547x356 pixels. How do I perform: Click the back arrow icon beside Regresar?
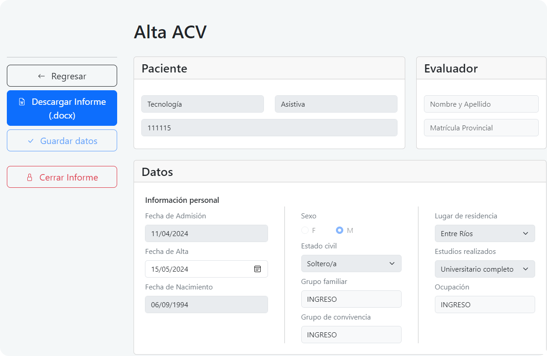41,76
